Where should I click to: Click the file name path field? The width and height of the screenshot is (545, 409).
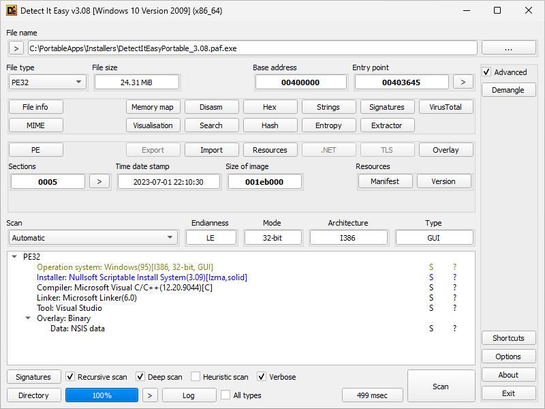pos(251,48)
